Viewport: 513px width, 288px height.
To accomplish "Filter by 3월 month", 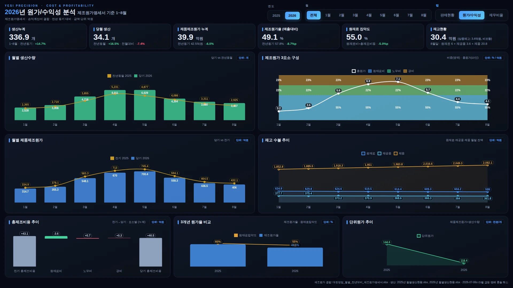I will coord(355,15).
